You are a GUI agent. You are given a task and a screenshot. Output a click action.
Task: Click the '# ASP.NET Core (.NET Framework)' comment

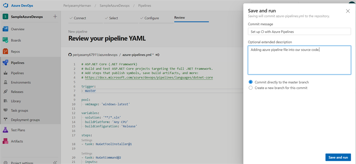point(110,64)
